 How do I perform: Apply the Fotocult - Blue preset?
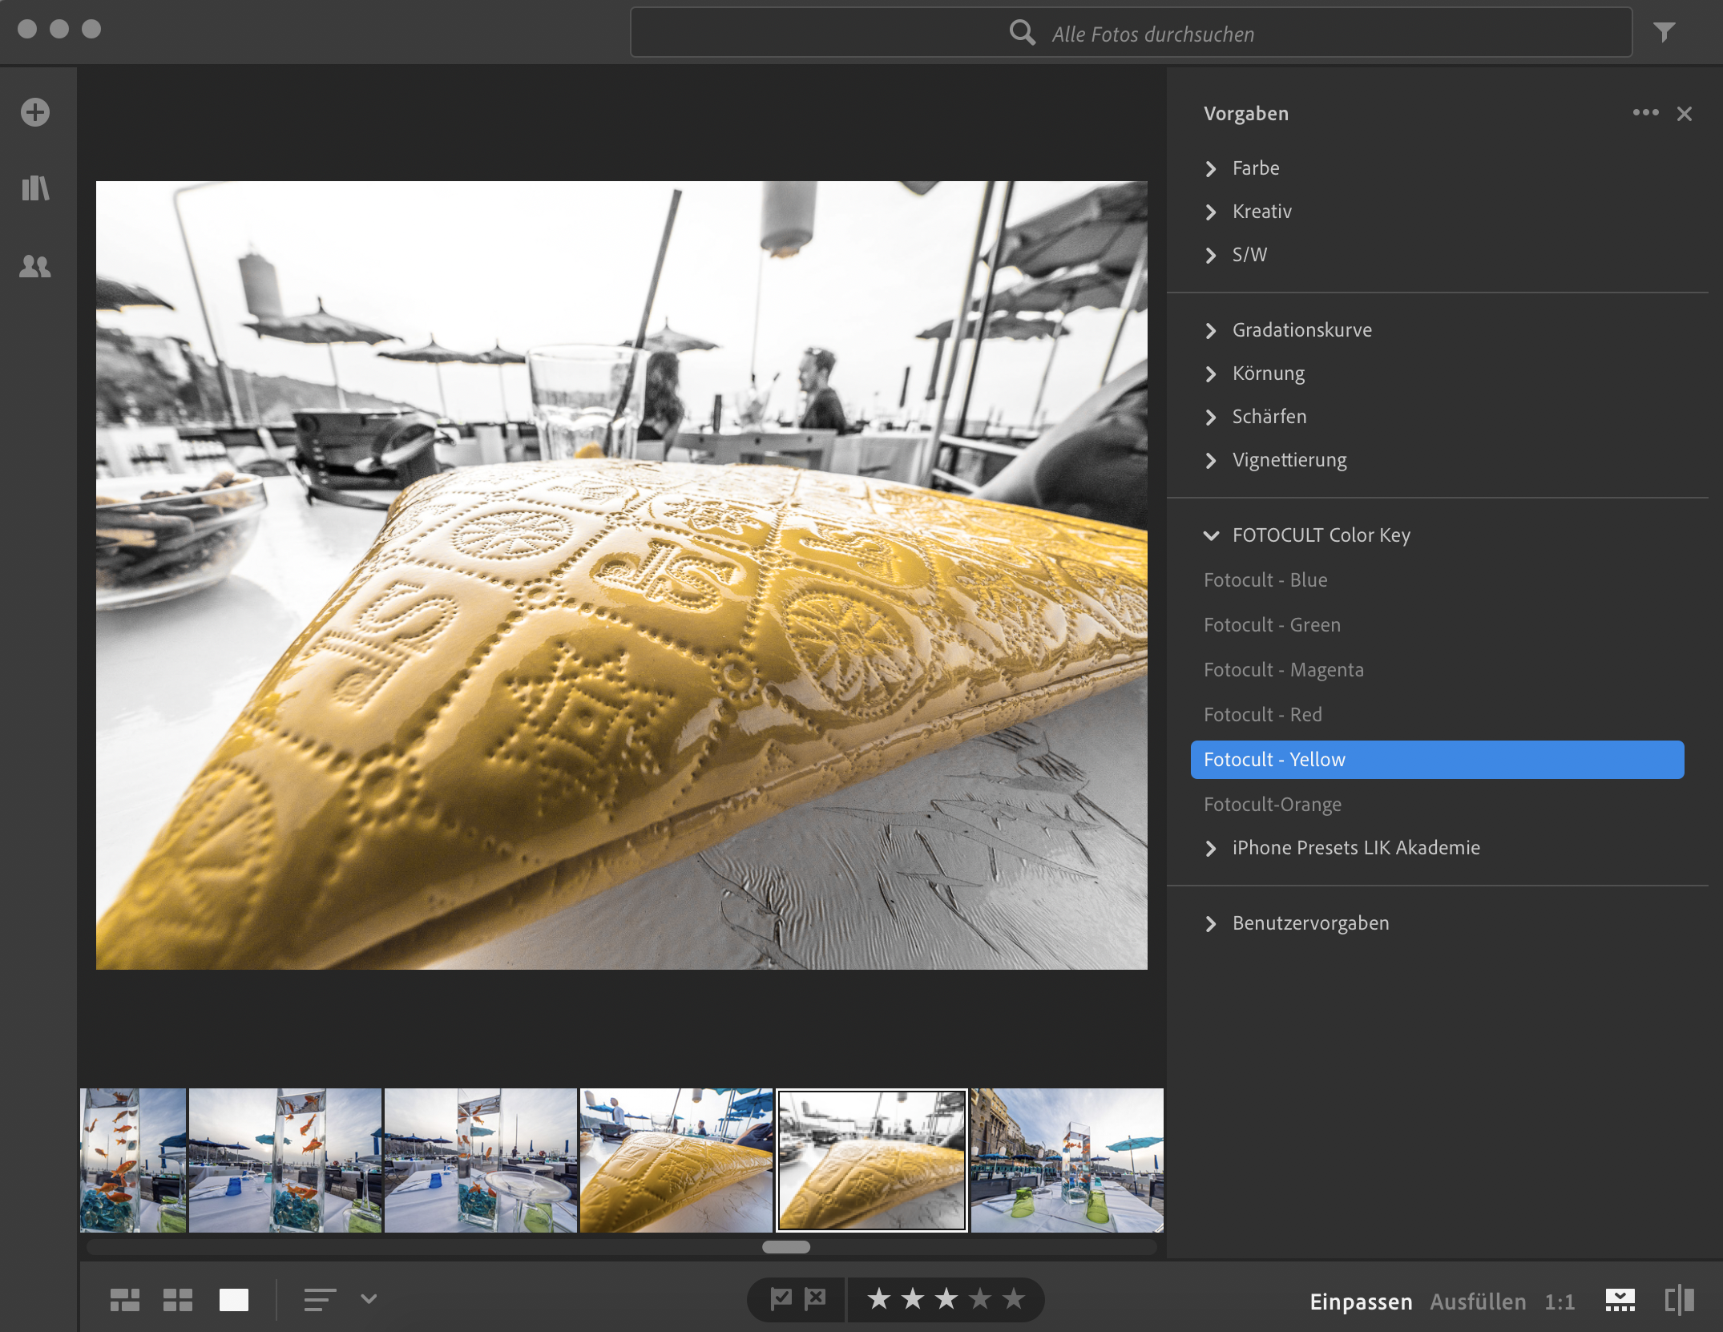point(1438,580)
